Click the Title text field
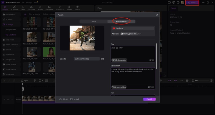Image resolution: width=215 pixels, height=115 pixels. 133,52
